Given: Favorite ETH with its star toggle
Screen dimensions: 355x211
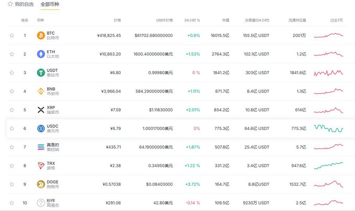Looking at the screenshot, I should 12,54.
